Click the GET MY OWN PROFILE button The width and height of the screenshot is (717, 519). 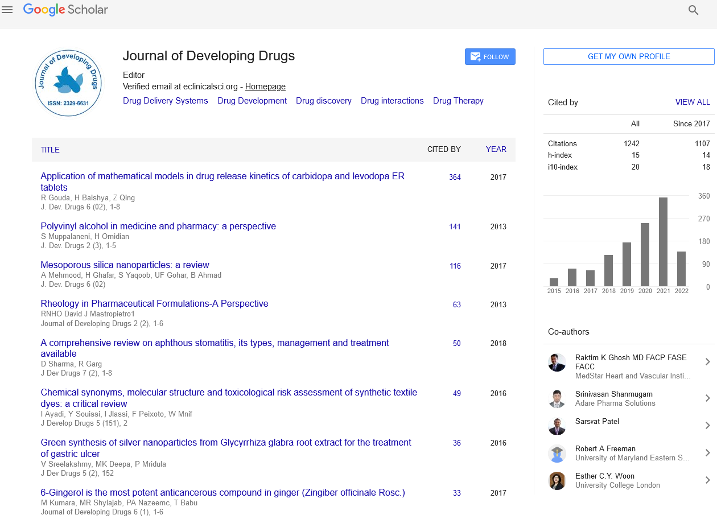[629, 56]
